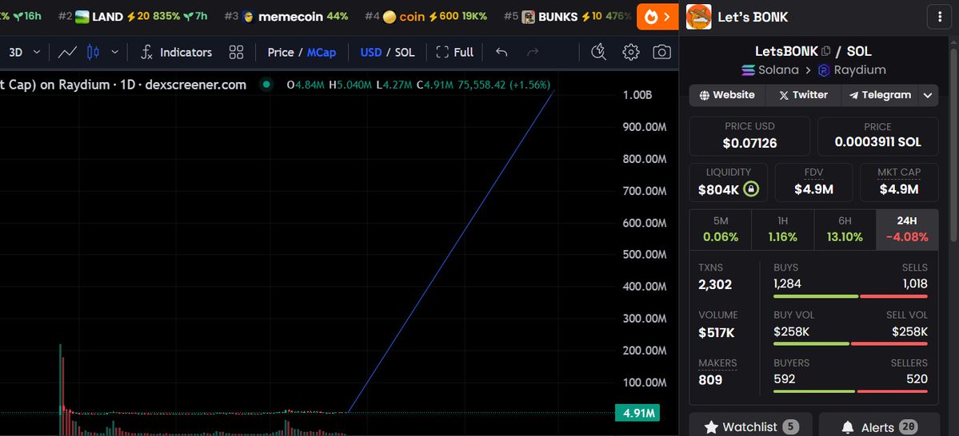Click the Telegram paper plane icon
This screenshot has width=959, height=436.
853,95
